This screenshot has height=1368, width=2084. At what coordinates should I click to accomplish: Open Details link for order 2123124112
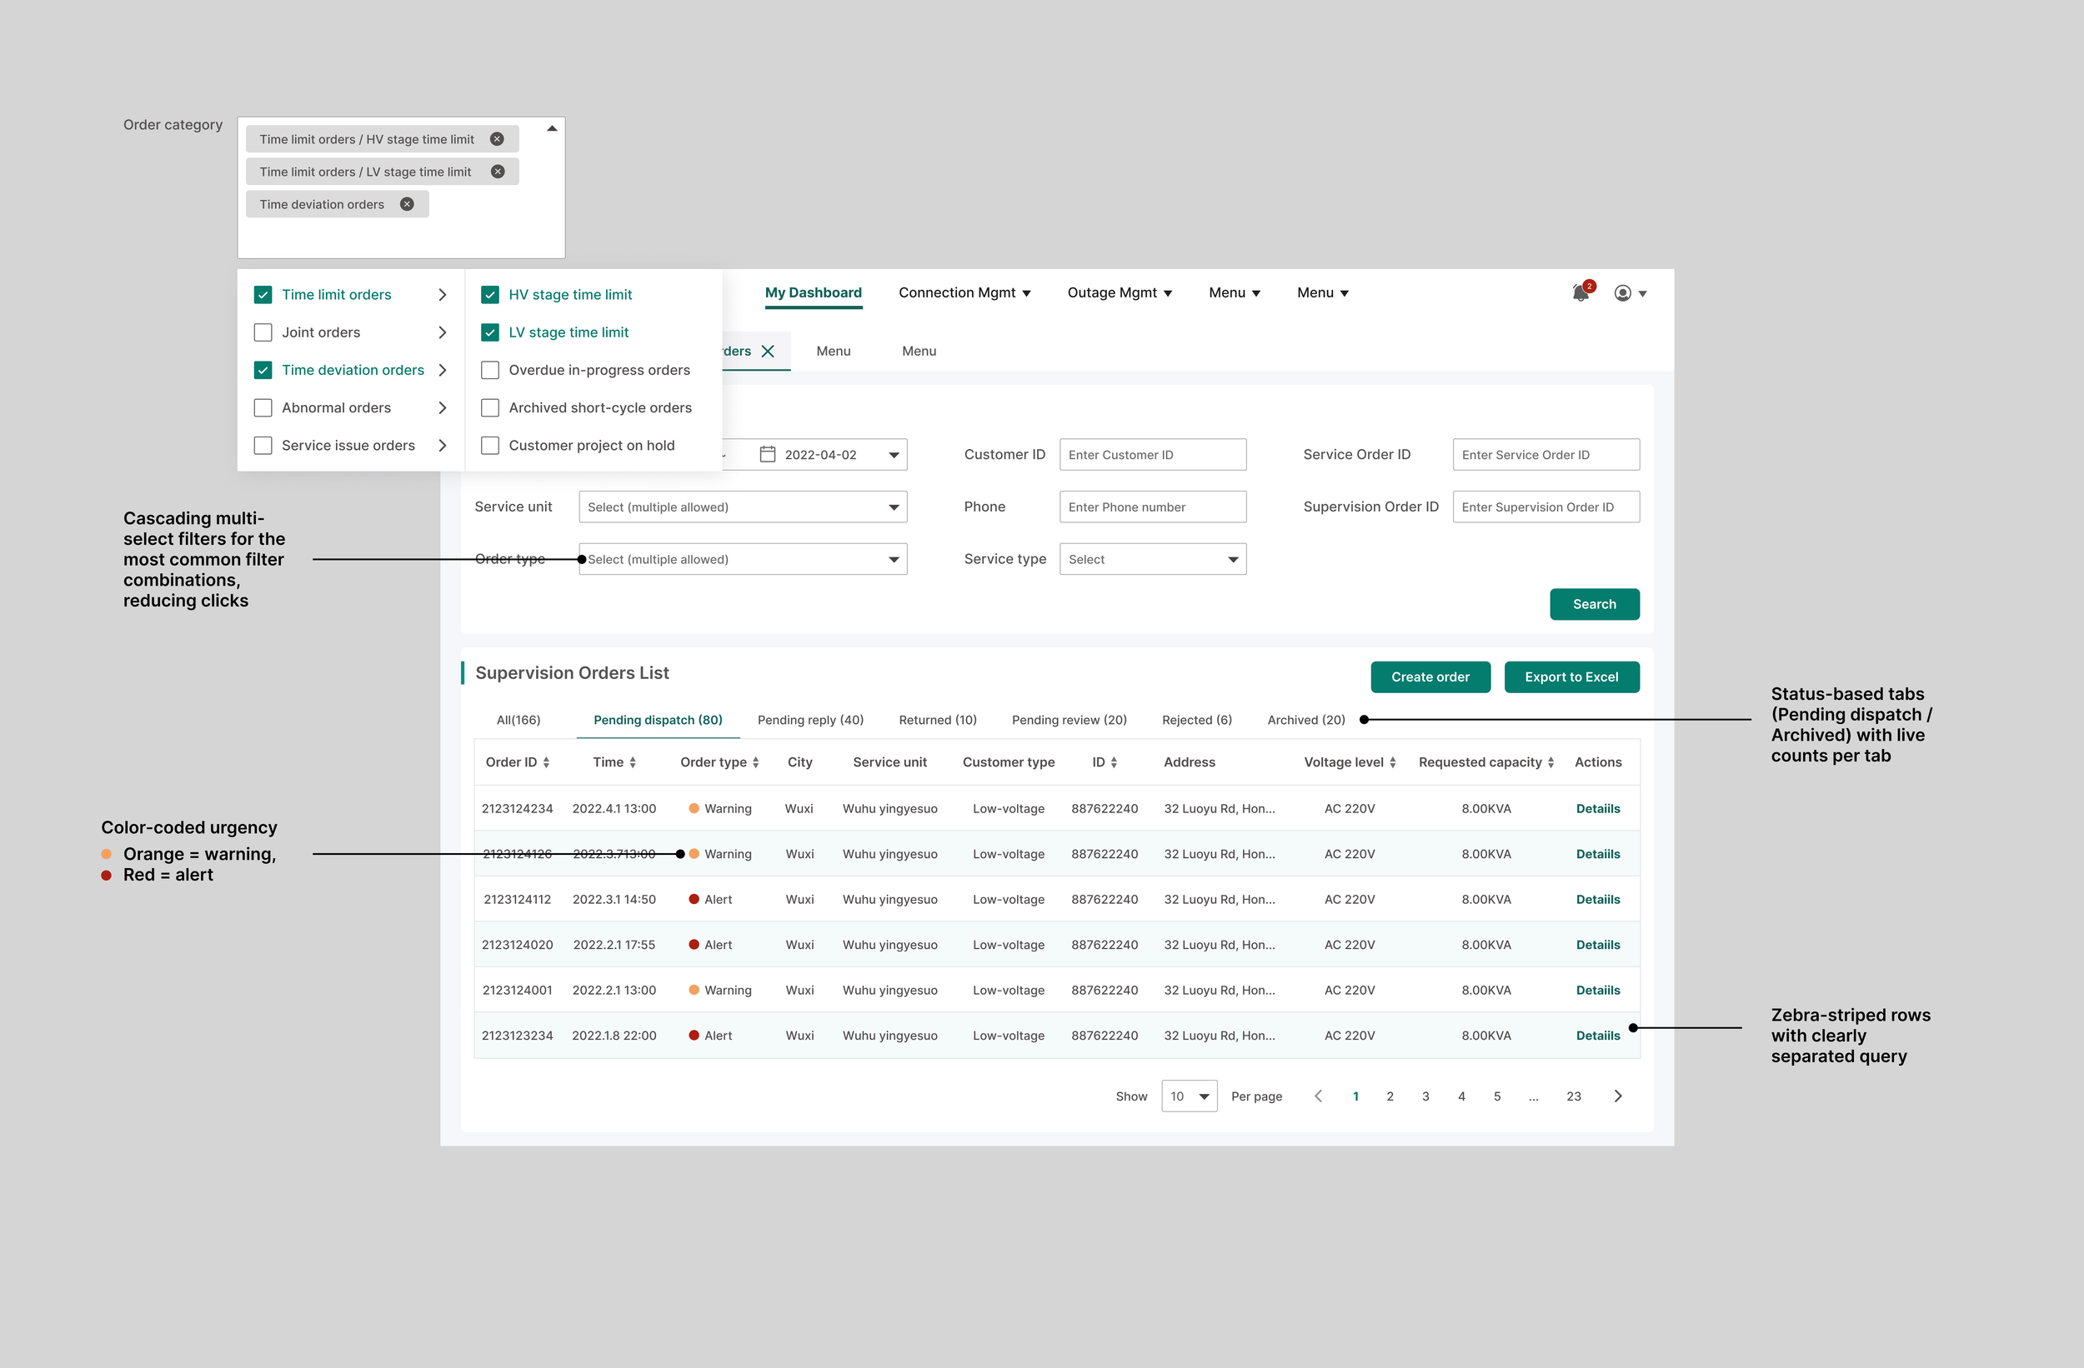click(1597, 899)
